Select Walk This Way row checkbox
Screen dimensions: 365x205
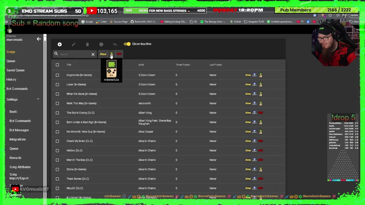pos(57,103)
